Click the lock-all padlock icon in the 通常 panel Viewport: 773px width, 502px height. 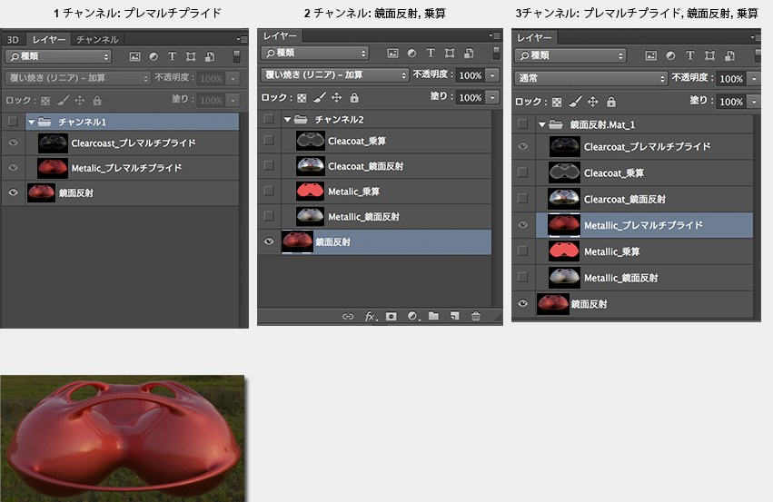click(609, 102)
